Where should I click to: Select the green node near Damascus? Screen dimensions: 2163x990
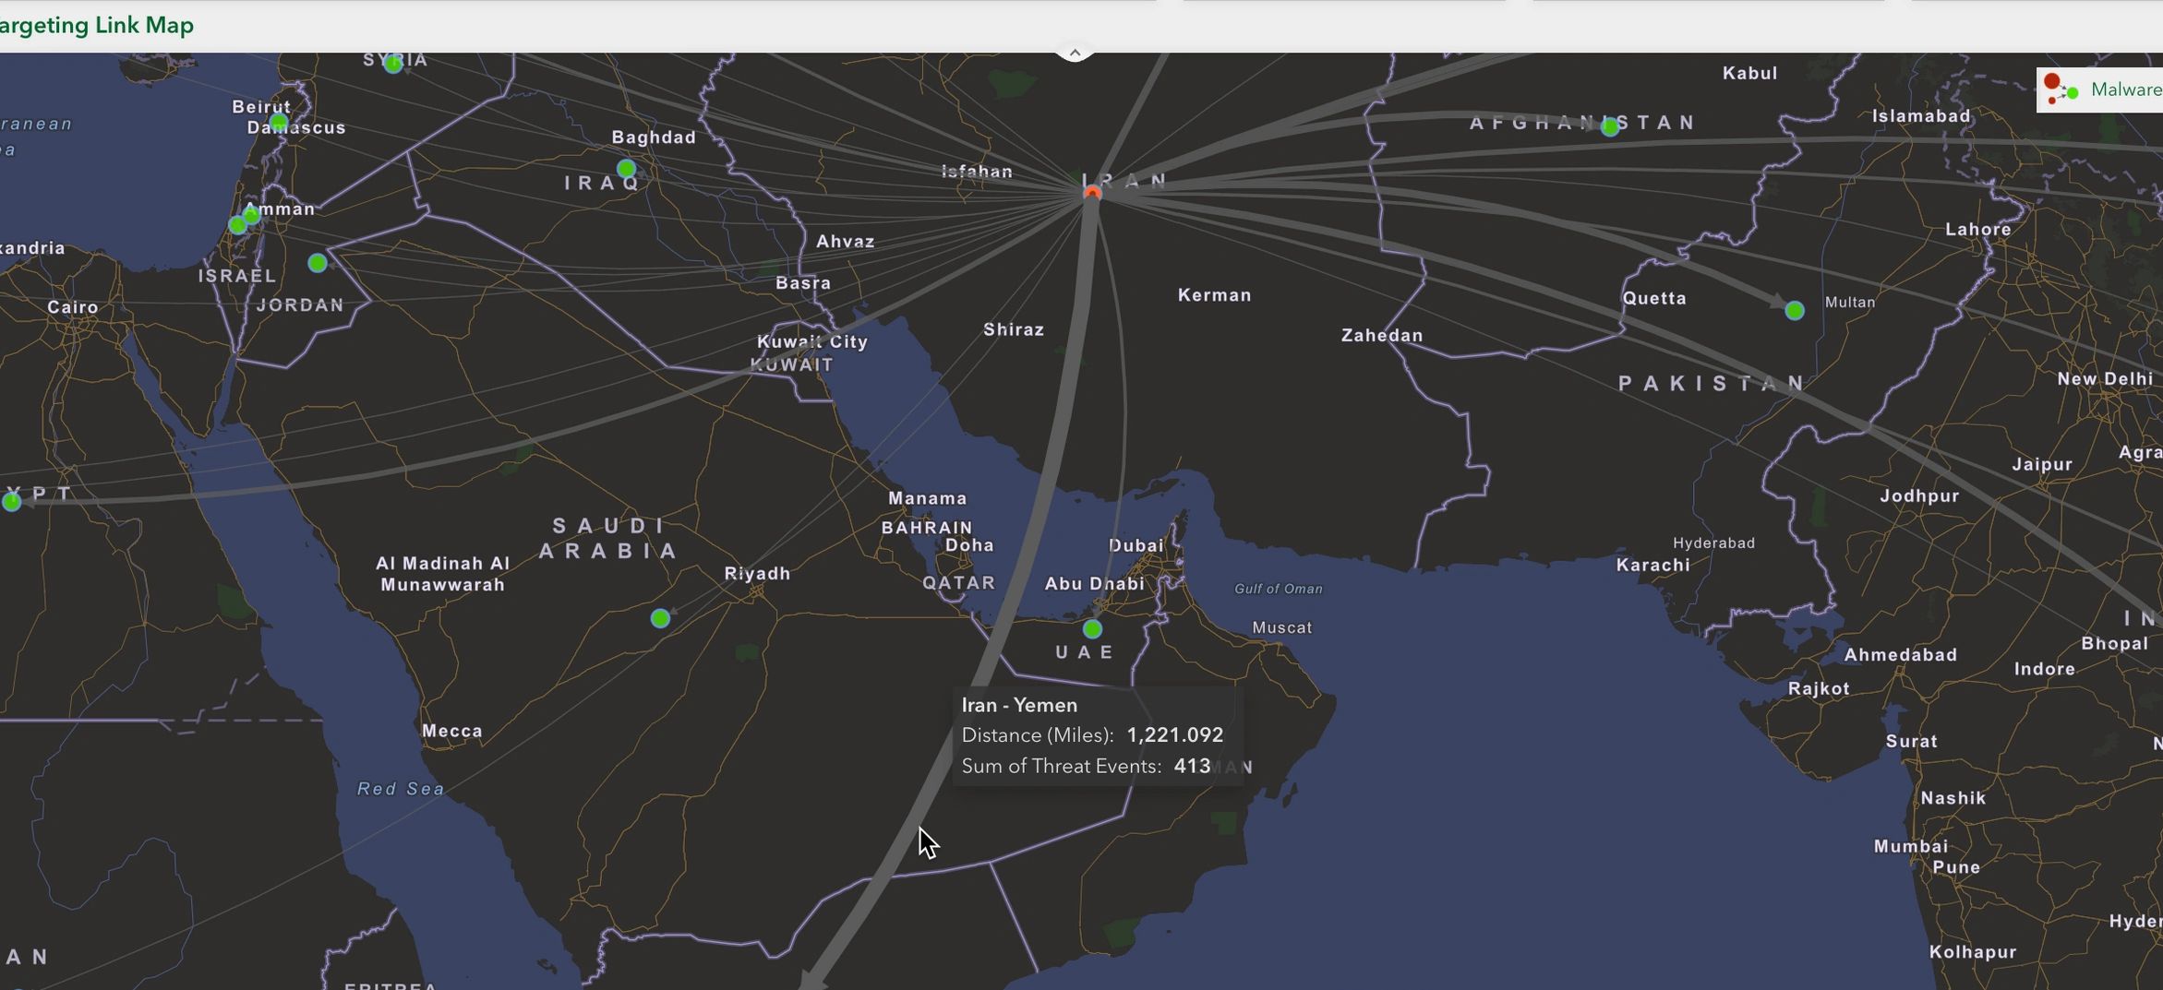pyautogui.click(x=279, y=123)
